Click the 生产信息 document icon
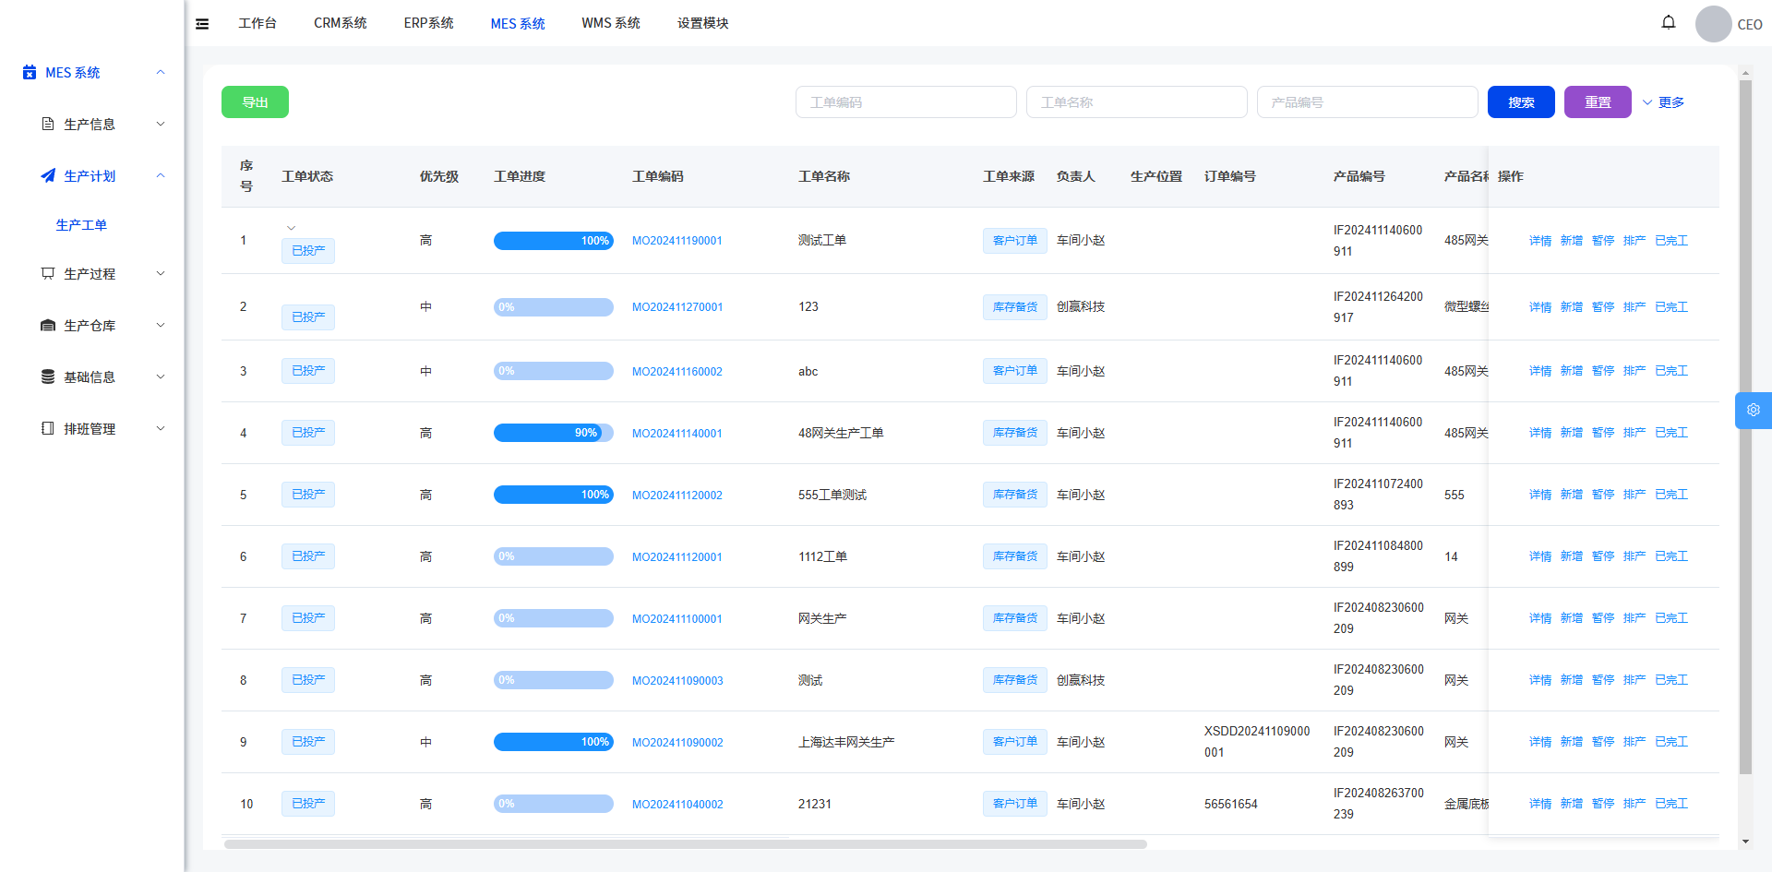The image size is (1772, 872). click(48, 124)
